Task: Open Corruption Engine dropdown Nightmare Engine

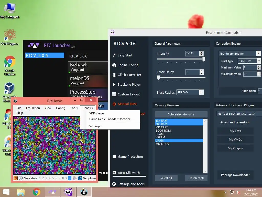Action: (239, 54)
